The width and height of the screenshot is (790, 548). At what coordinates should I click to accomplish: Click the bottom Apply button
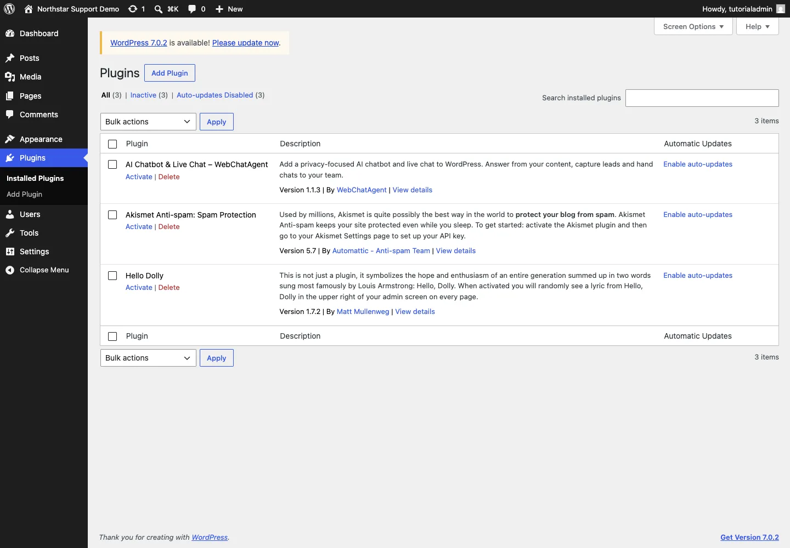pyautogui.click(x=217, y=358)
